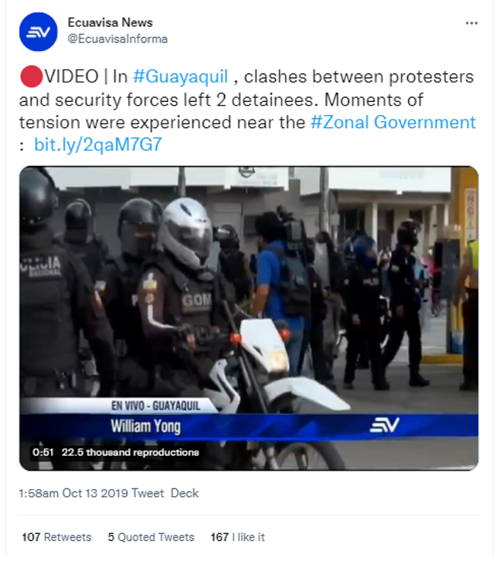Image resolution: width=500 pixels, height=561 pixels.
Task: Play the Guayaquil clashes video
Action: point(249,318)
